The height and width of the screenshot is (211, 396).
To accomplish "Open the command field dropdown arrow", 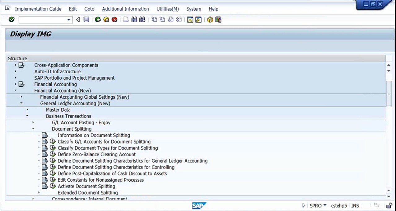I will pyautogui.click(x=69, y=20).
